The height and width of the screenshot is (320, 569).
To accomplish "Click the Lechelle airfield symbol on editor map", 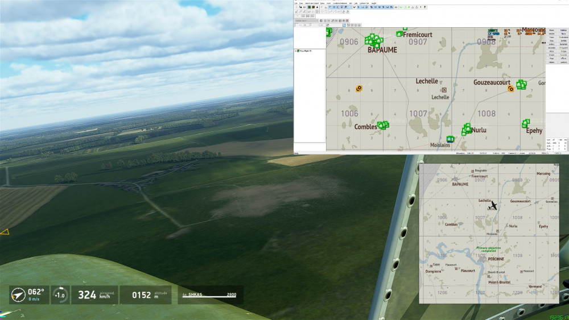I will tap(444, 90).
